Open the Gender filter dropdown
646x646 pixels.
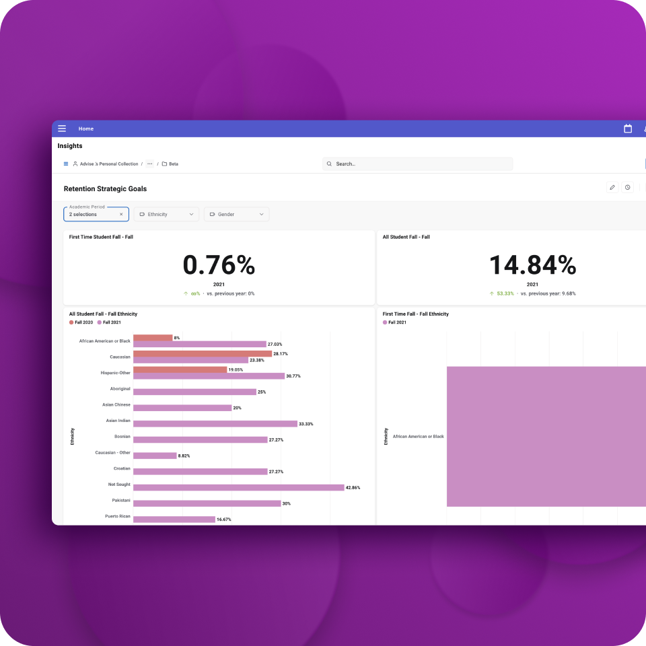tap(236, 214)
